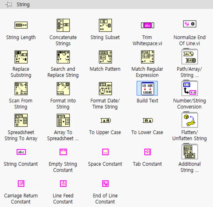This screenshot has width=213, height=207.
Task: Open the Additional String subpalette
Action: [x=190, y=151]
